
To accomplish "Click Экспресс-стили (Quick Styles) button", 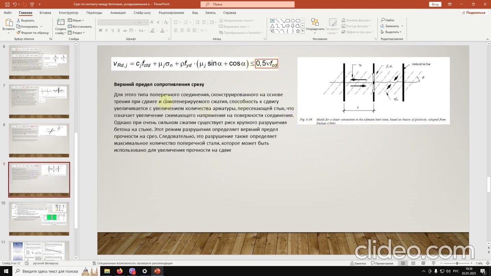I will [x=333, y=26].
